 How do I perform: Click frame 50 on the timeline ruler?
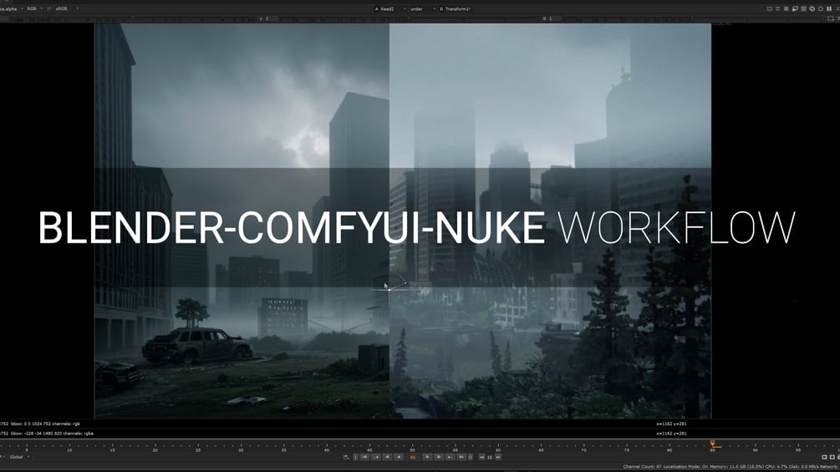pos(413,449)
